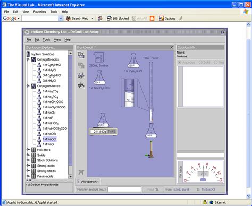This screenshot has width=252, height=206.
Task: Click the Bunsen burner under the flask
Action: coord(150,149)
